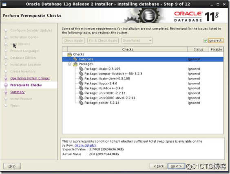Click the Product Languages step
230x174 pixels.
[25, 51]
